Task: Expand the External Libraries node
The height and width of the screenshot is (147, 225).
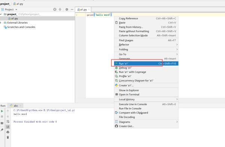Action: (1, 22)
